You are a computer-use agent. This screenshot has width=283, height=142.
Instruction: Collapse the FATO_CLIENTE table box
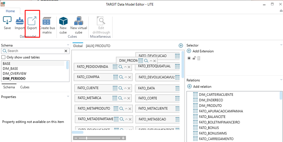tap(125, 88)
